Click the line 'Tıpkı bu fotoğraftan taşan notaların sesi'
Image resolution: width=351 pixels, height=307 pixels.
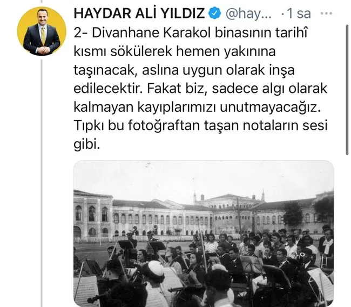(200, 126)
